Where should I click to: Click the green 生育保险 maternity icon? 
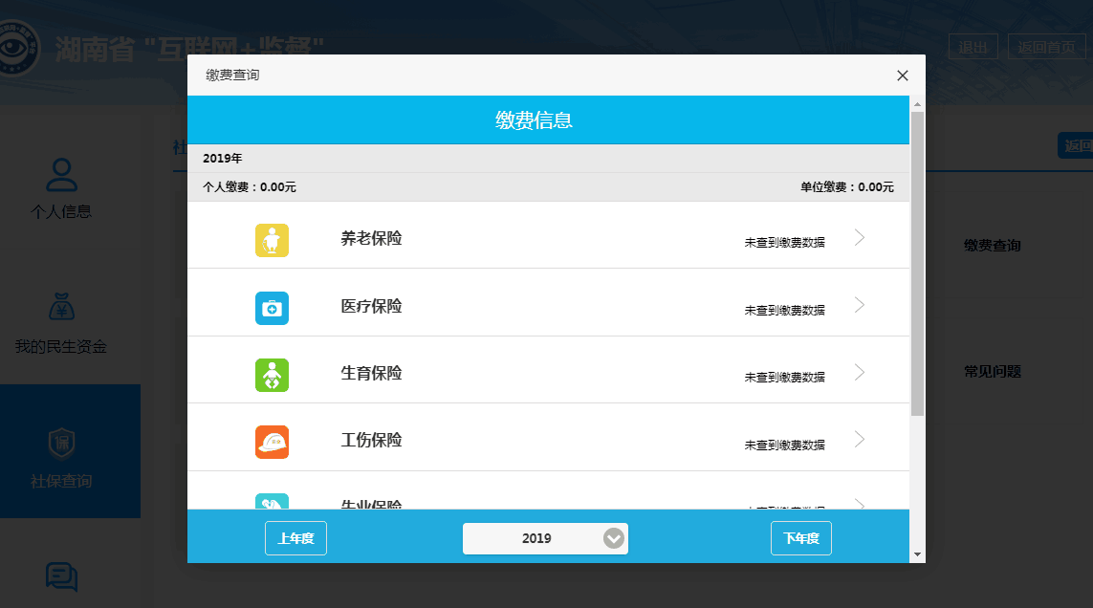coord(272,375)
